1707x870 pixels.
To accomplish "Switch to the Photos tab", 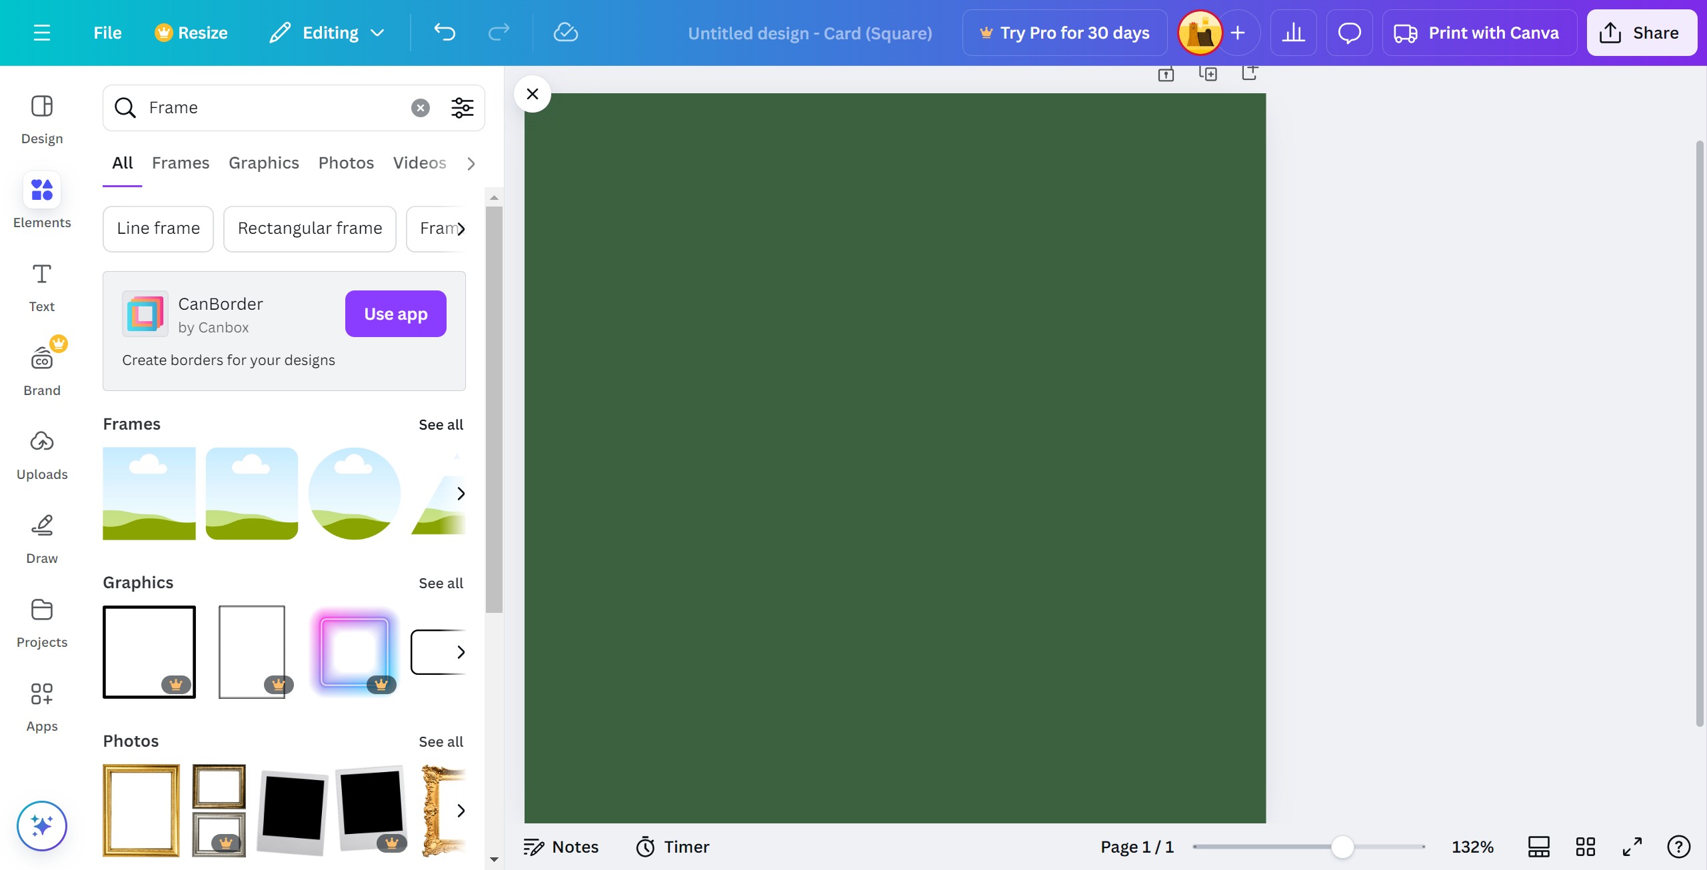I will [346, 163].
